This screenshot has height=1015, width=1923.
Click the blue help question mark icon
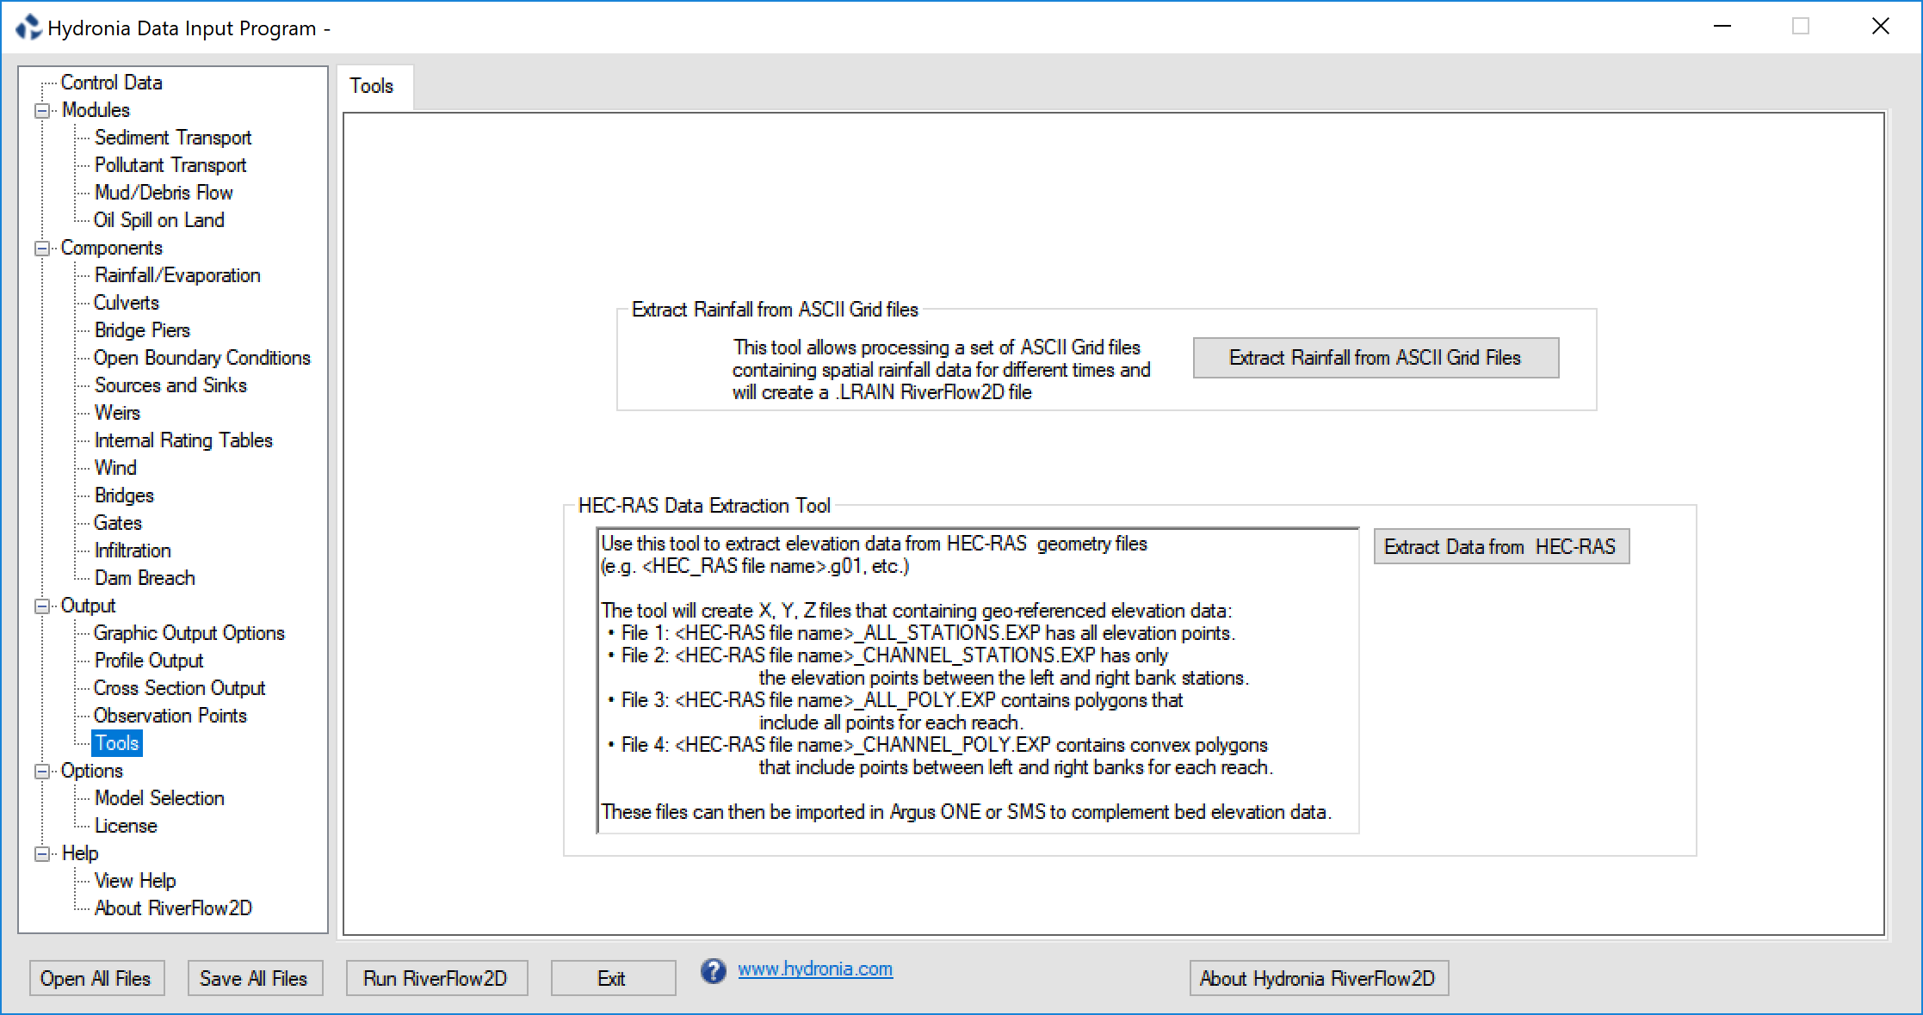[713, 971]
